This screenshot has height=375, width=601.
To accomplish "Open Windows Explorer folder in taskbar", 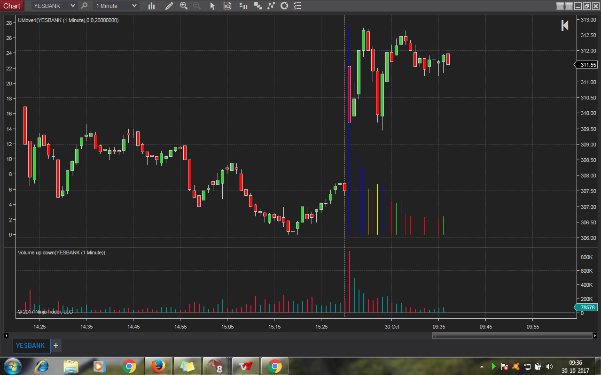I will pos(70,366).
